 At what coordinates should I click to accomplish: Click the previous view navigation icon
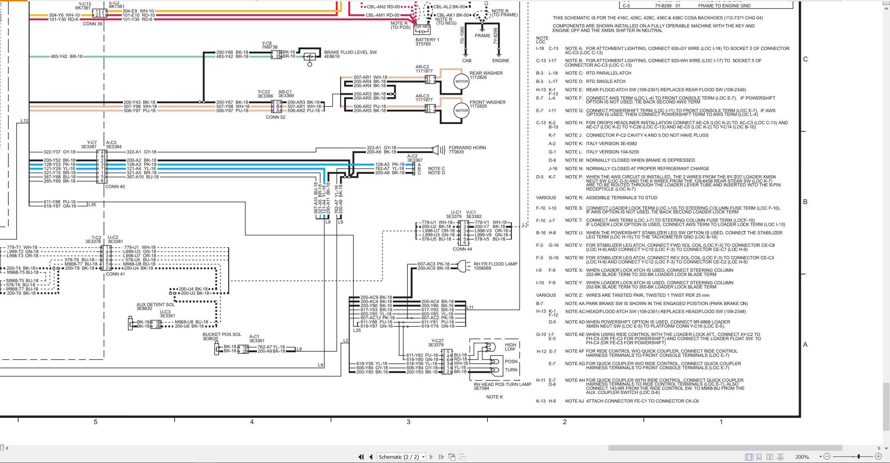pyautogui.click(x=452, y=457)
